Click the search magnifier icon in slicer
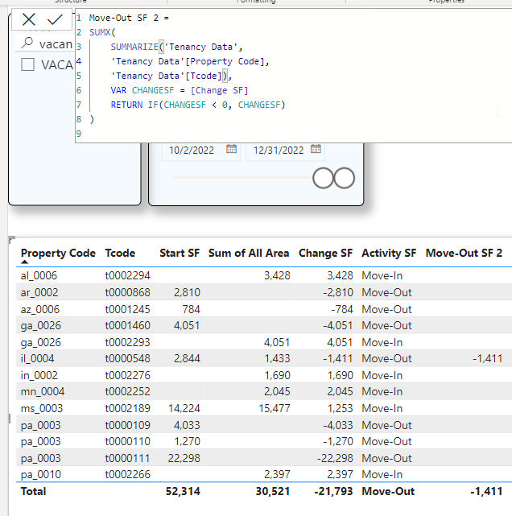Screen dimensions: 512x516 27,43
